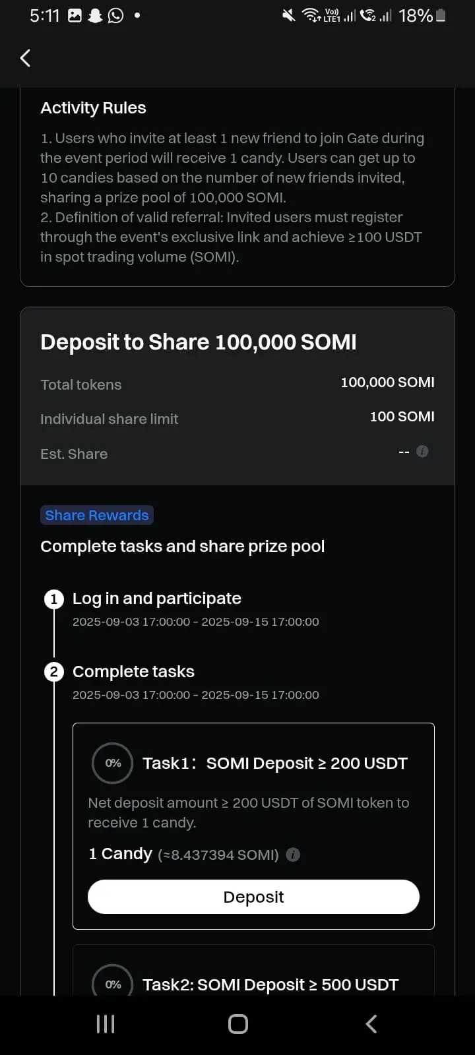Tap info icon next to 8.437394 SOMI
The width and height of the screenshot is (475, 1055).
click(294, 855)
